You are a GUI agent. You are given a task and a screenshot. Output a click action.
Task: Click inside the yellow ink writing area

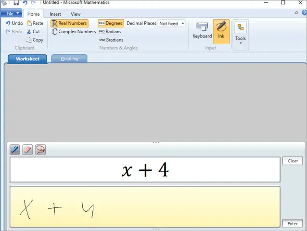(x=145, y=207)
